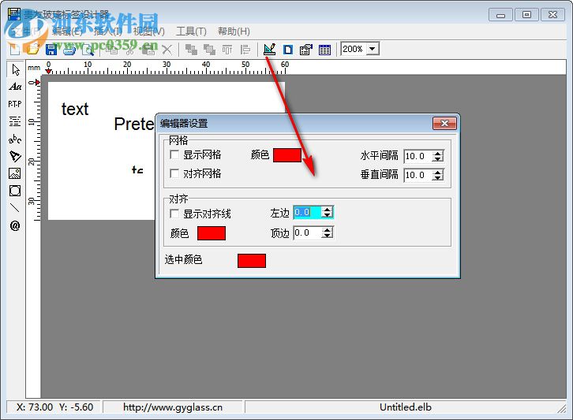Click http://www.gyglass.cn in status bar

pyautogui.click(x=173, y=407)
